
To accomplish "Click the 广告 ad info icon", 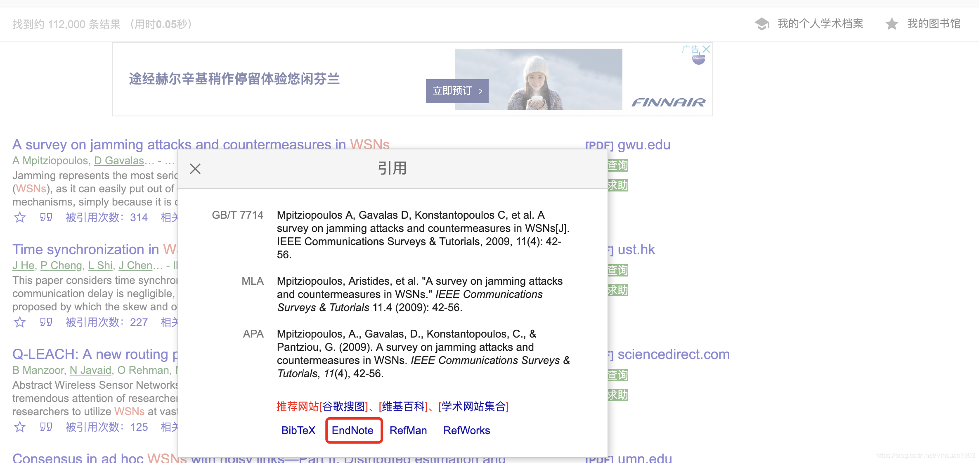I will pos(693,49).
